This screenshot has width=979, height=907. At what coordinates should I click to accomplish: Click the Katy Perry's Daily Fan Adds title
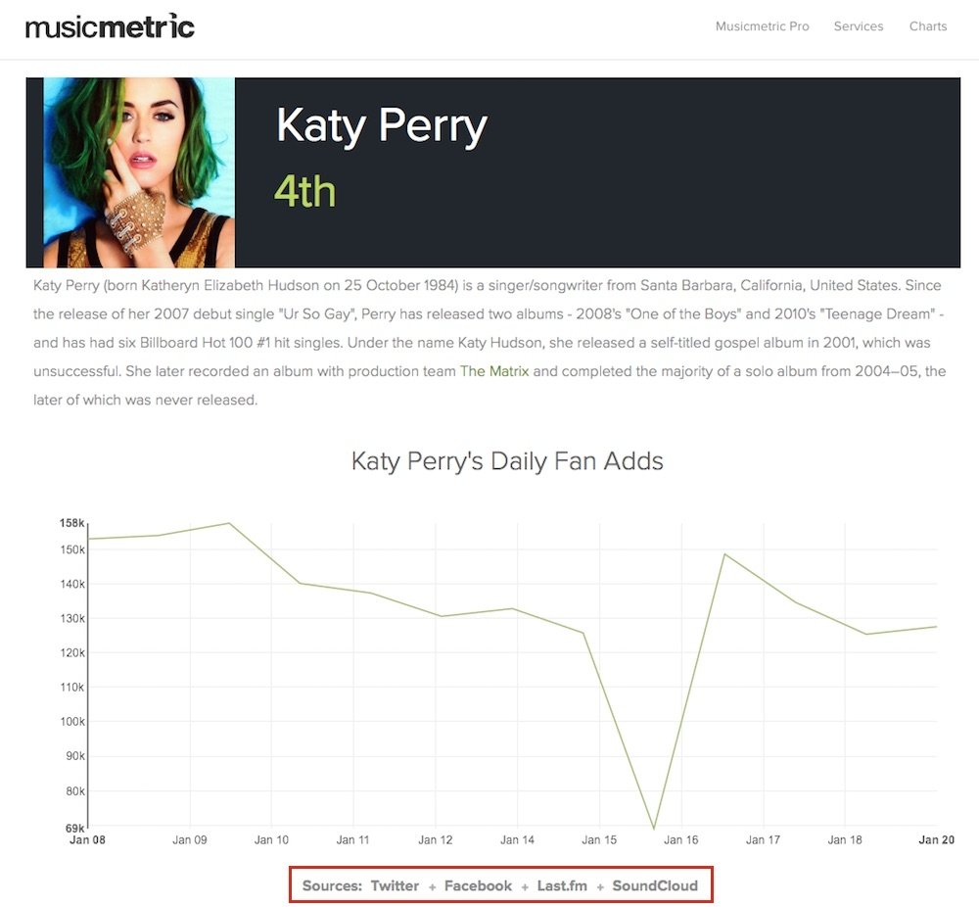pyautogui.click(x=507, y=461)
